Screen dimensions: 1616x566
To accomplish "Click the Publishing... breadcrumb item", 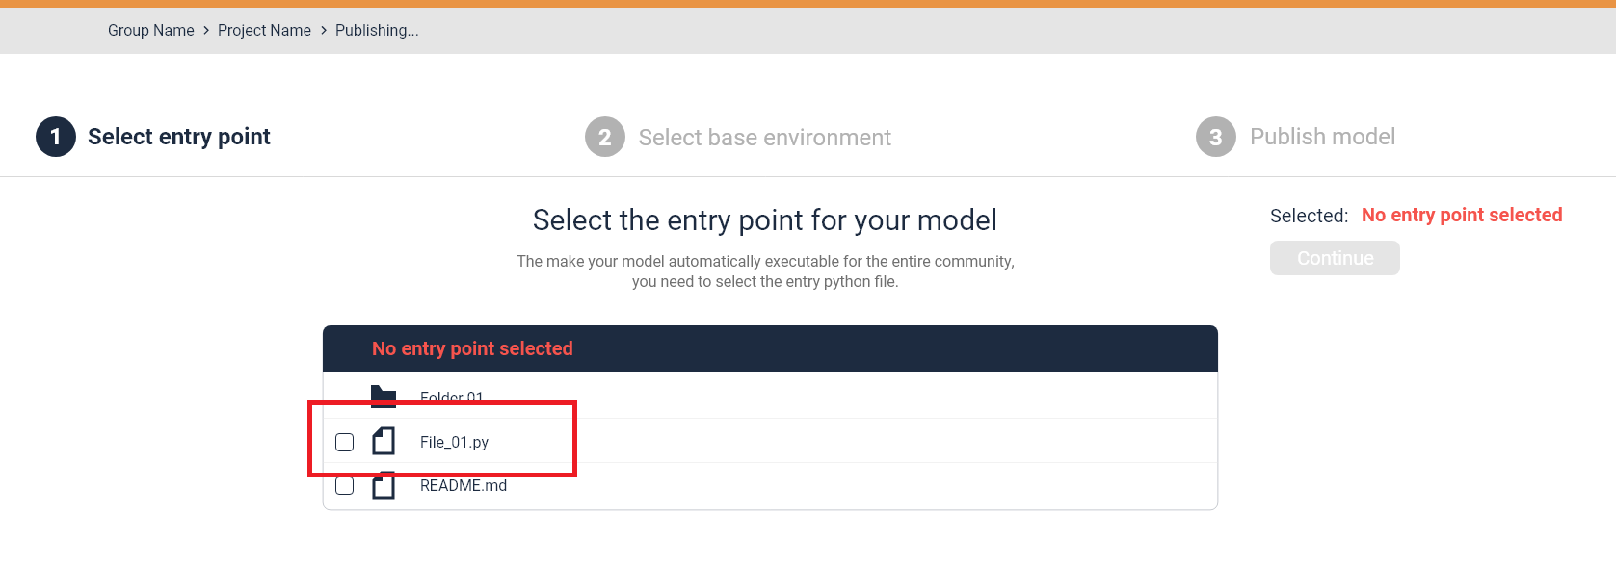I will pyautogui.click(x=377, y=31).
